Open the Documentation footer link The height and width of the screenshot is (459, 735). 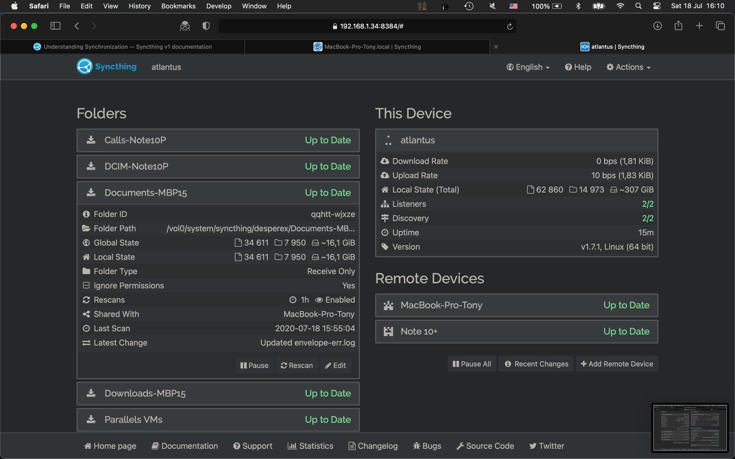tap(185, 446)
